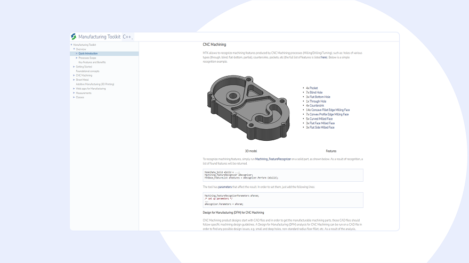This screenshot has height=263, width=469.
Task: Click the FeatureRecognizerParameters code block
Action: (283, 200)
